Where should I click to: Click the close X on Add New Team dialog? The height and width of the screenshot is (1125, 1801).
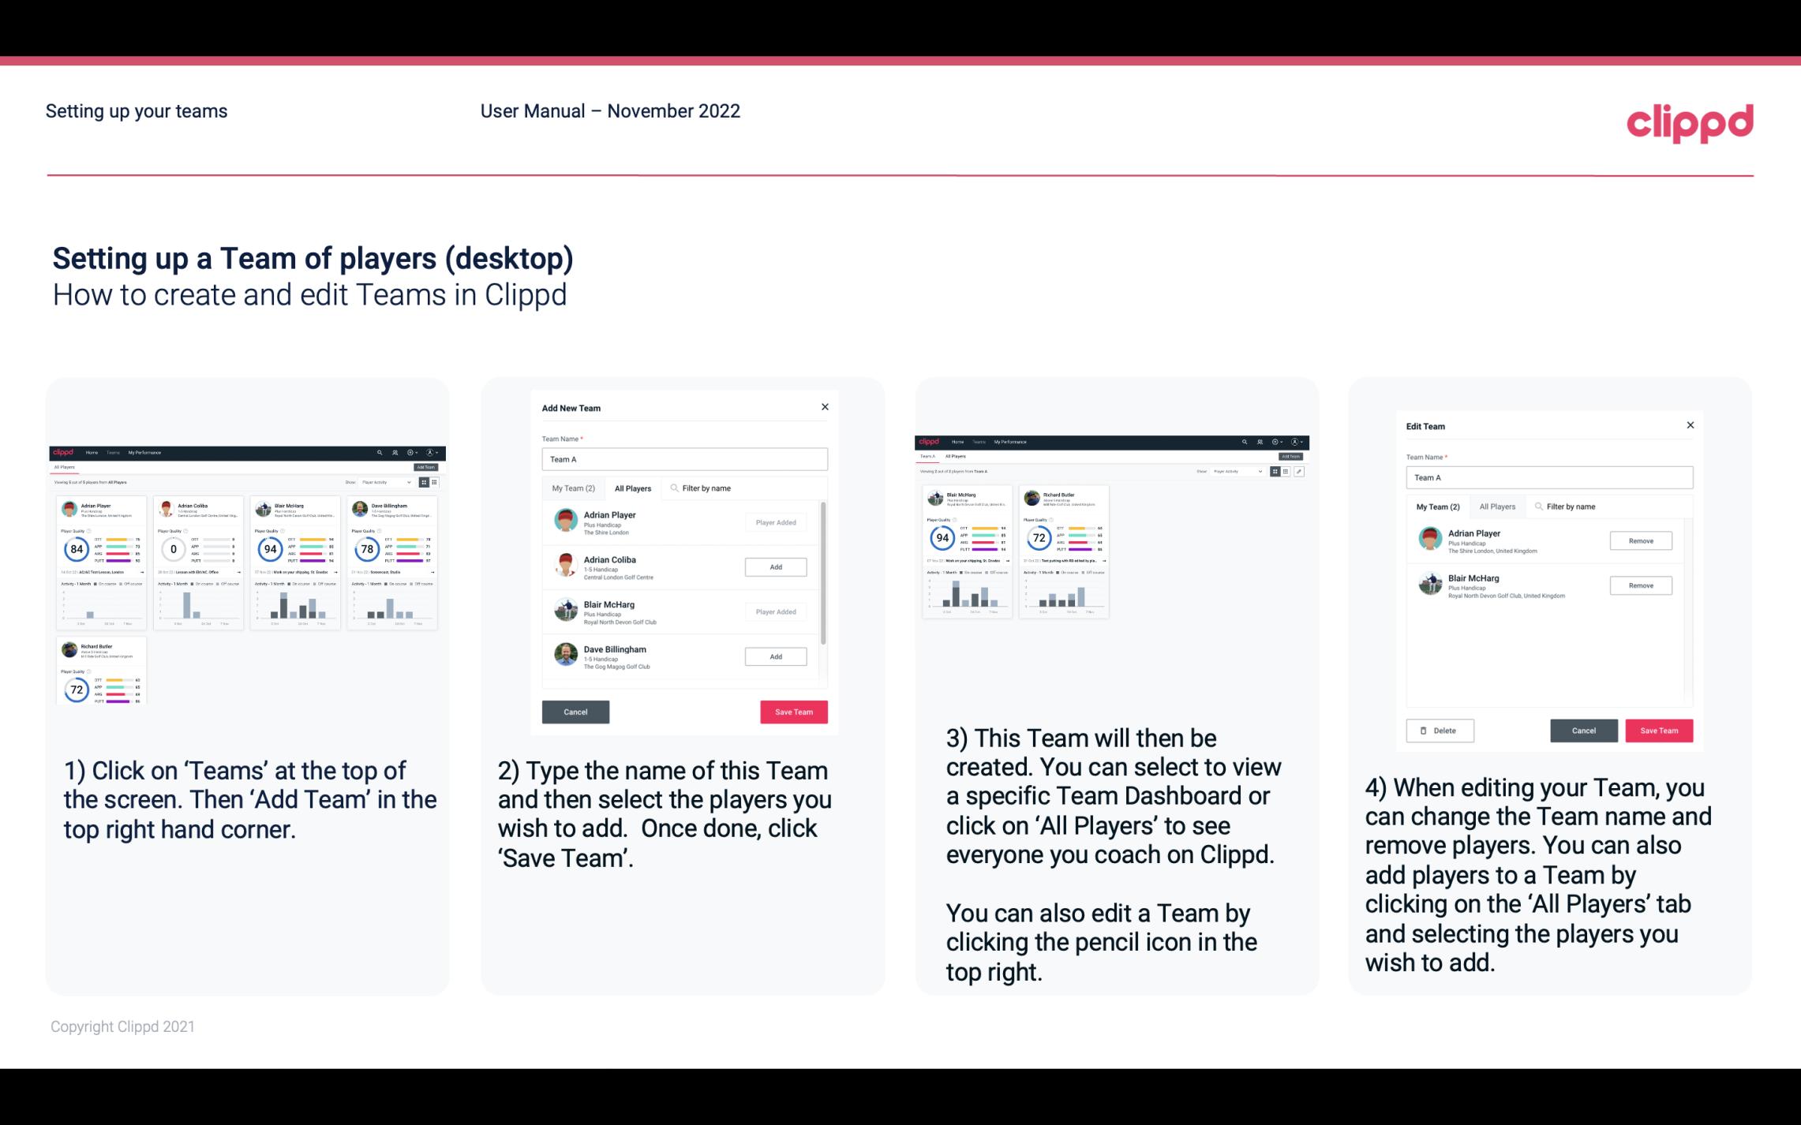[825, 407]
